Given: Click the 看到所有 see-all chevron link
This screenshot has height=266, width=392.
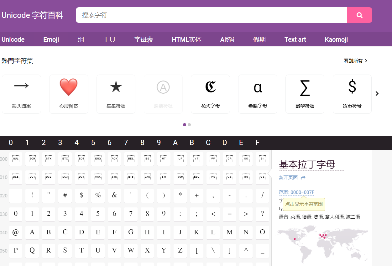Looking at the screenshot, I should 355,60.
